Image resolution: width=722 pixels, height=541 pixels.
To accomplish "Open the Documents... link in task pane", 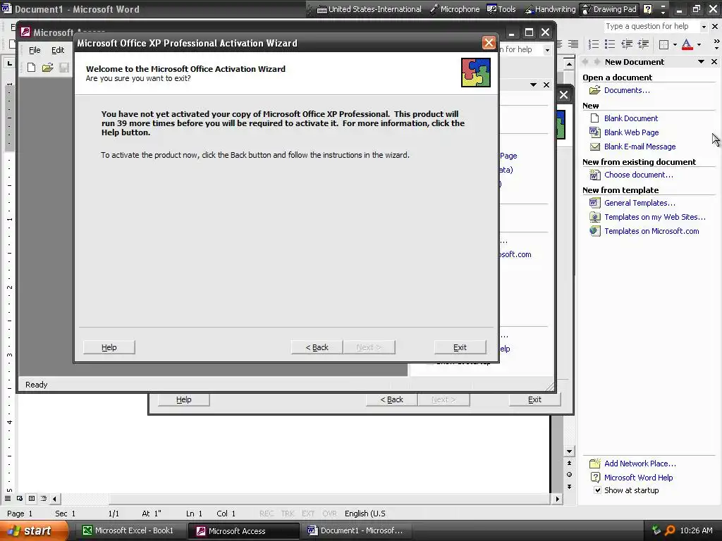I will [x=627, y=90].
